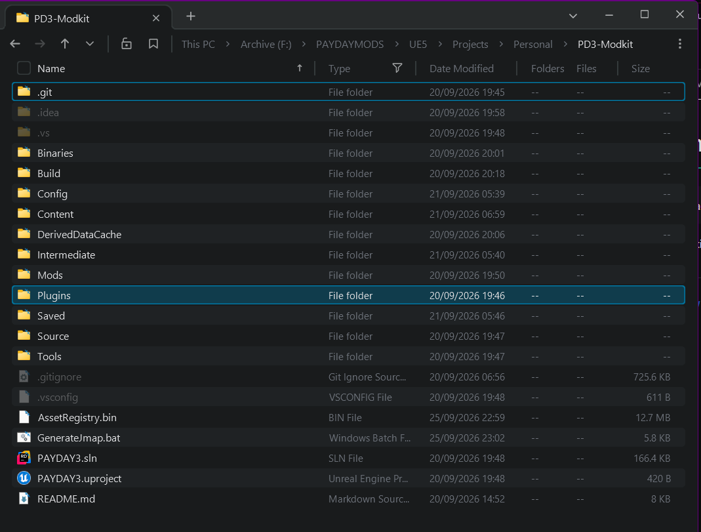The width and height of the screenshot is (701, 532).
Task: Click the .gitignore gear file icon
Action: [x=24, y=377]
